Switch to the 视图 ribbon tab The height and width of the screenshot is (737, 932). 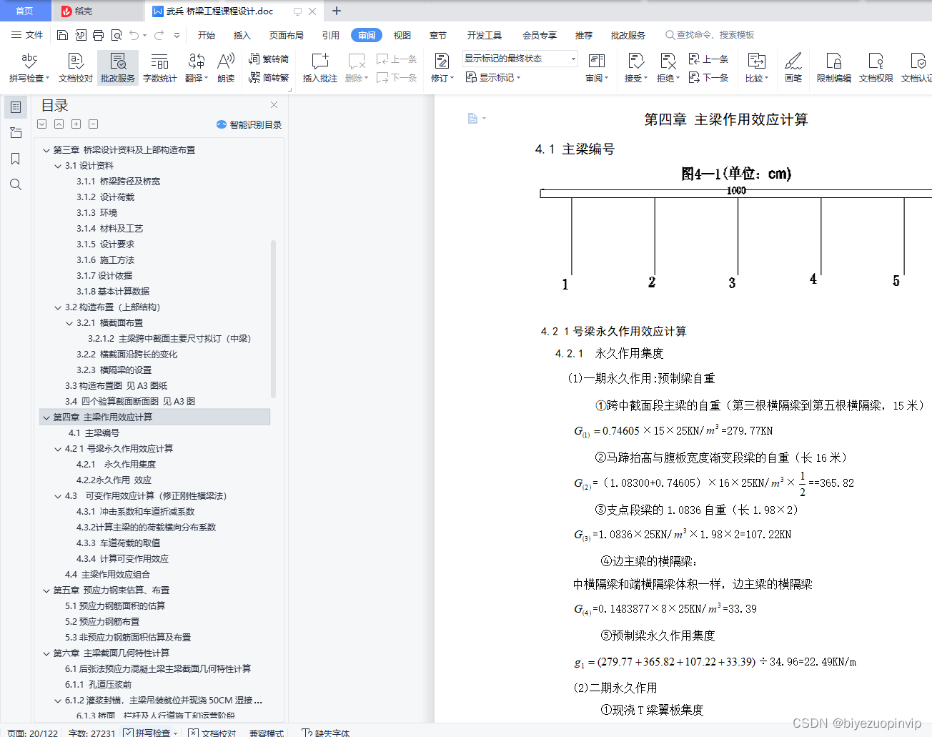point(402,35)
